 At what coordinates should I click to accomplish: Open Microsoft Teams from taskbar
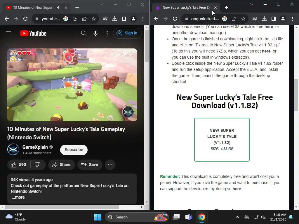189,217
